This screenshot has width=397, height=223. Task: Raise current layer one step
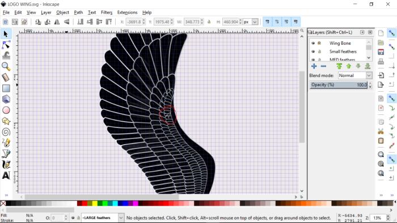(349, 66)
